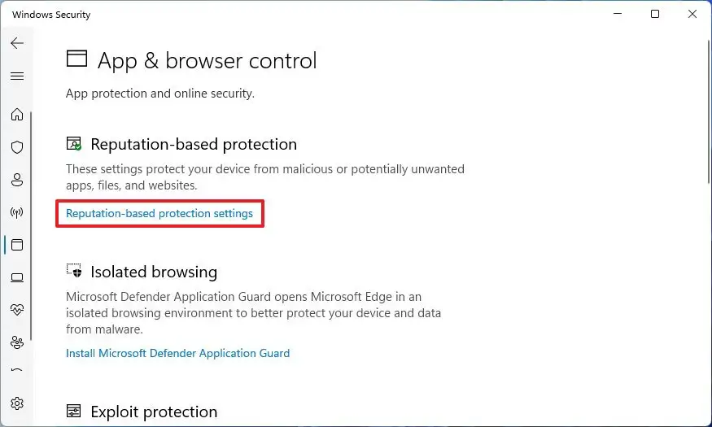This screenshot has width=712, height=427.
Task: Open Settings gear in sidebar
Action: click(17, 403)
